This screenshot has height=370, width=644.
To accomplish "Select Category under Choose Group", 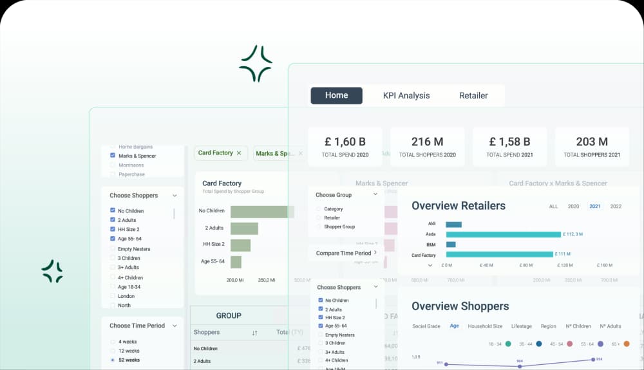I will (x=318, y=208).
